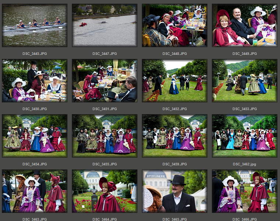Open the DSC_3462.jpg thumbnail
The image size is (280, 221).
[245, 136]
